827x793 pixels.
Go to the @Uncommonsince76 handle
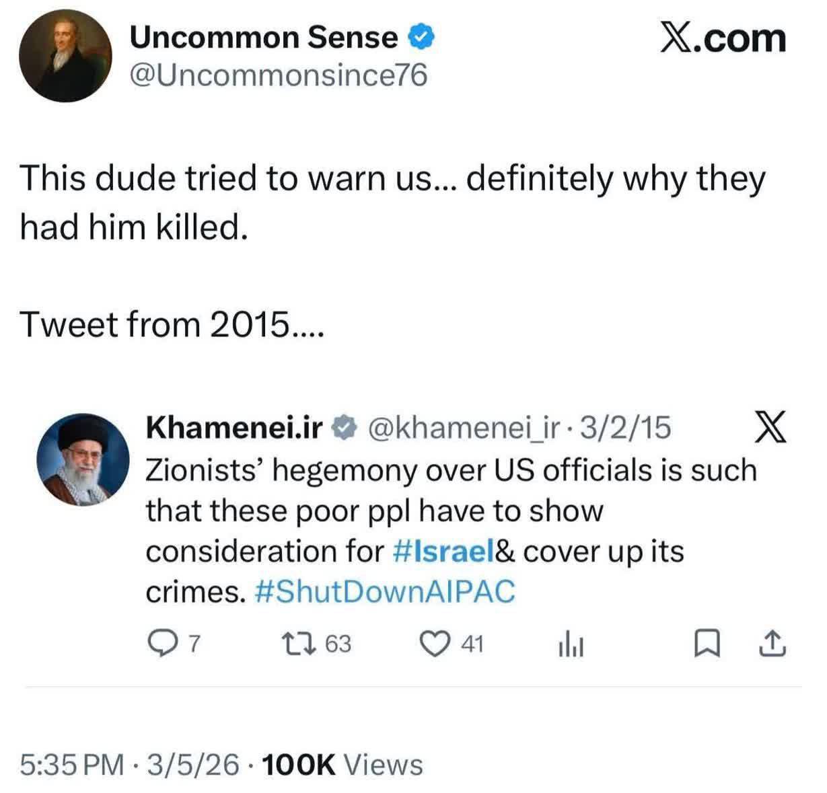click(x=278, y=76)
